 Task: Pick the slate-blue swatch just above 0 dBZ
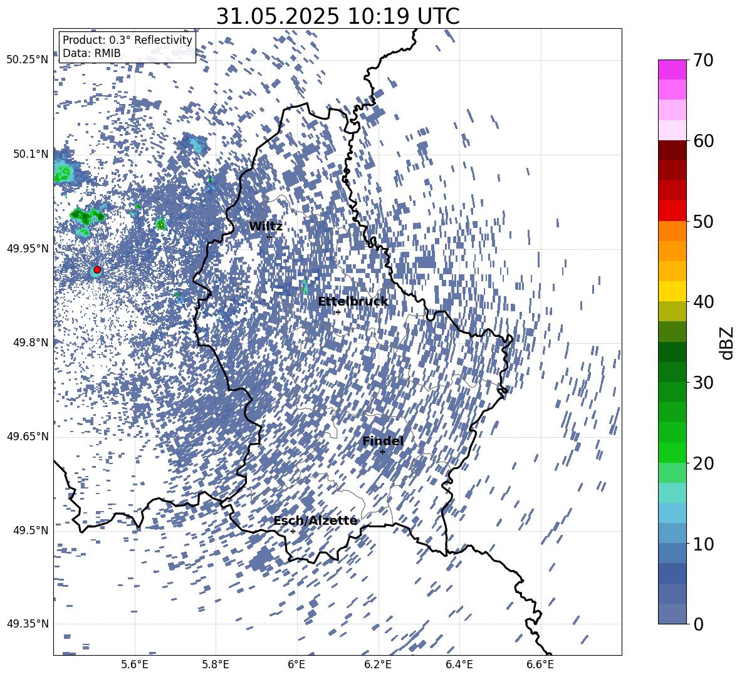click(x=672, y=614)
